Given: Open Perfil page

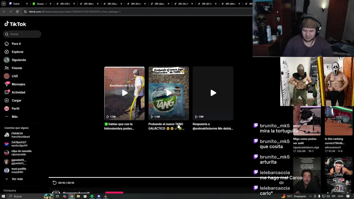Looking at the screenshot, I should (12, 109).
